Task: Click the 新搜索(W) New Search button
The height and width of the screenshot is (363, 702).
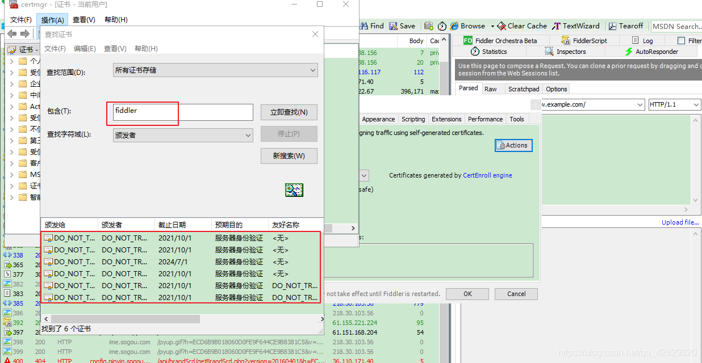Action: click(x=289, y=156)
